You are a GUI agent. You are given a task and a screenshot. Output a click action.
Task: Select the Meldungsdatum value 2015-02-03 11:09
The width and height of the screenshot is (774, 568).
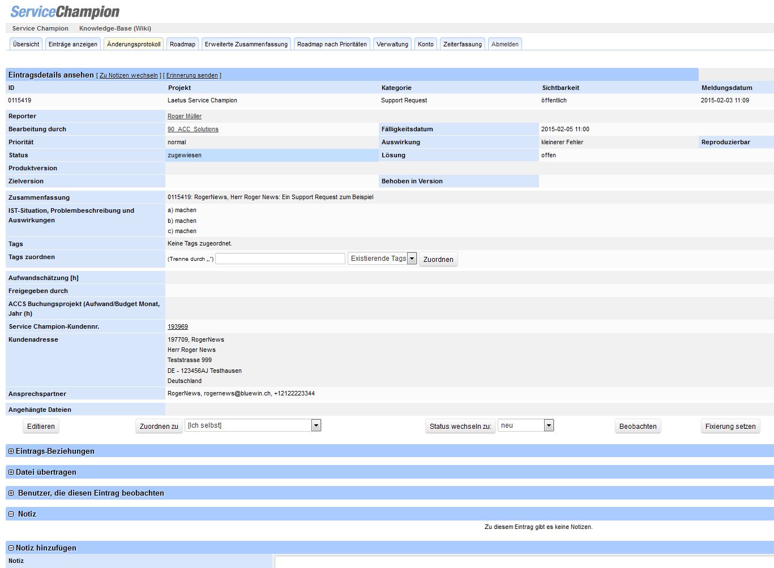[725, 100]
